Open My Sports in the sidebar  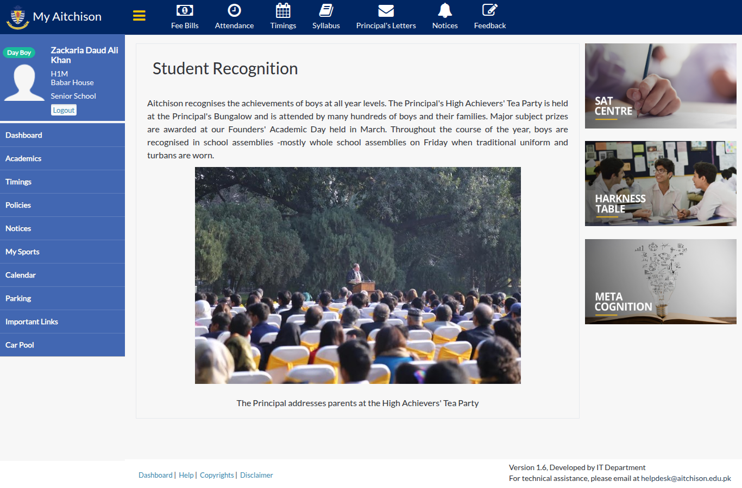point(62,252)
